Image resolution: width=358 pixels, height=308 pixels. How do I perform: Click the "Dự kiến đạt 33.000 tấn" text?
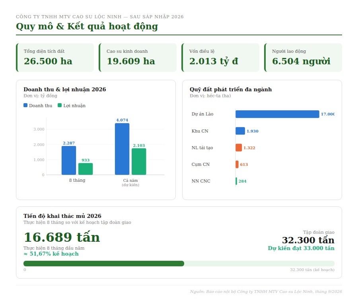click(301, 248)
